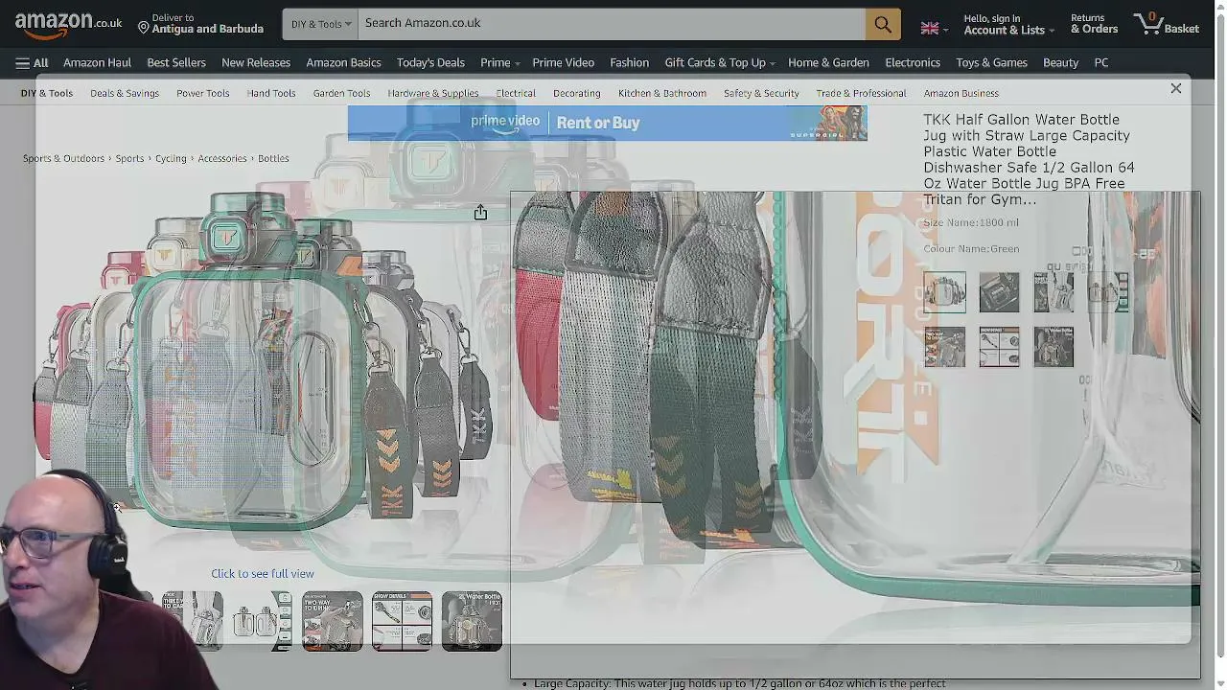Viewport: 1227px width, 690px height.
Task: Open Deals & Savings
Action: click(125, 94)
